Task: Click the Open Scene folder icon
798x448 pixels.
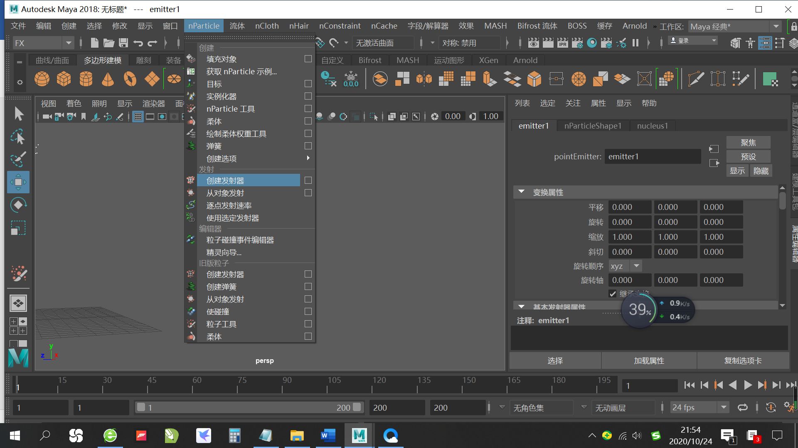Action: [109, 43]
